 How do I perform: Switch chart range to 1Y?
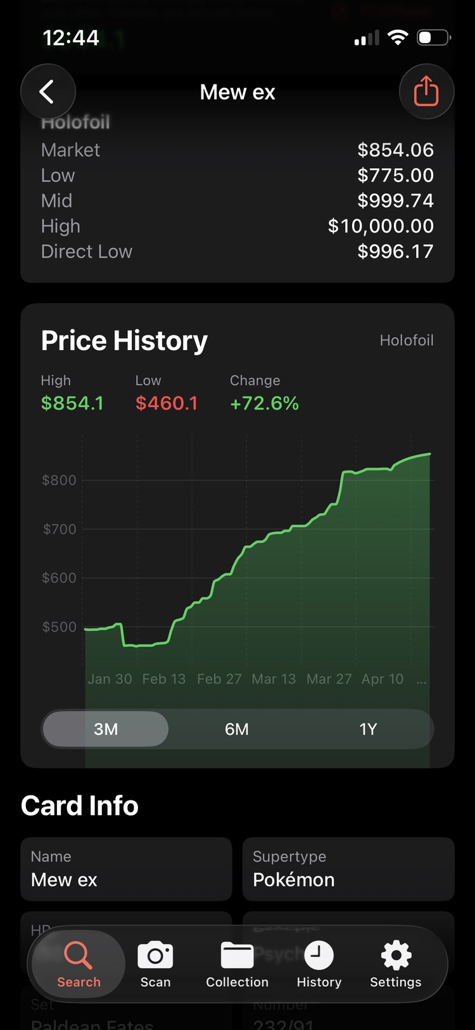(x=368, y=729)
